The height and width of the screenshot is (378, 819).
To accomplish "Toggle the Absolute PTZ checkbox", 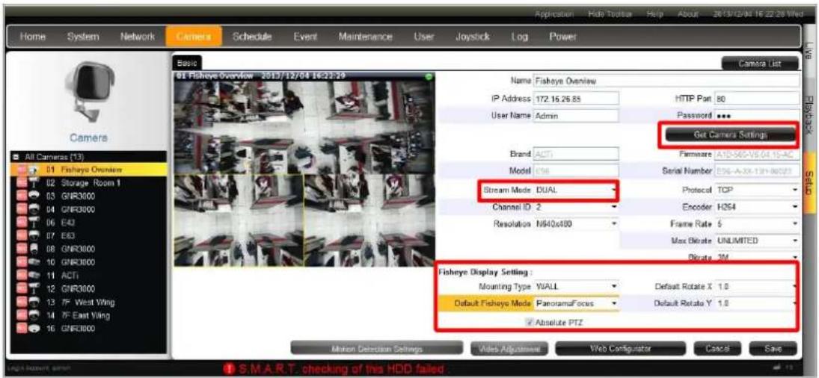I will coord(529,323).
